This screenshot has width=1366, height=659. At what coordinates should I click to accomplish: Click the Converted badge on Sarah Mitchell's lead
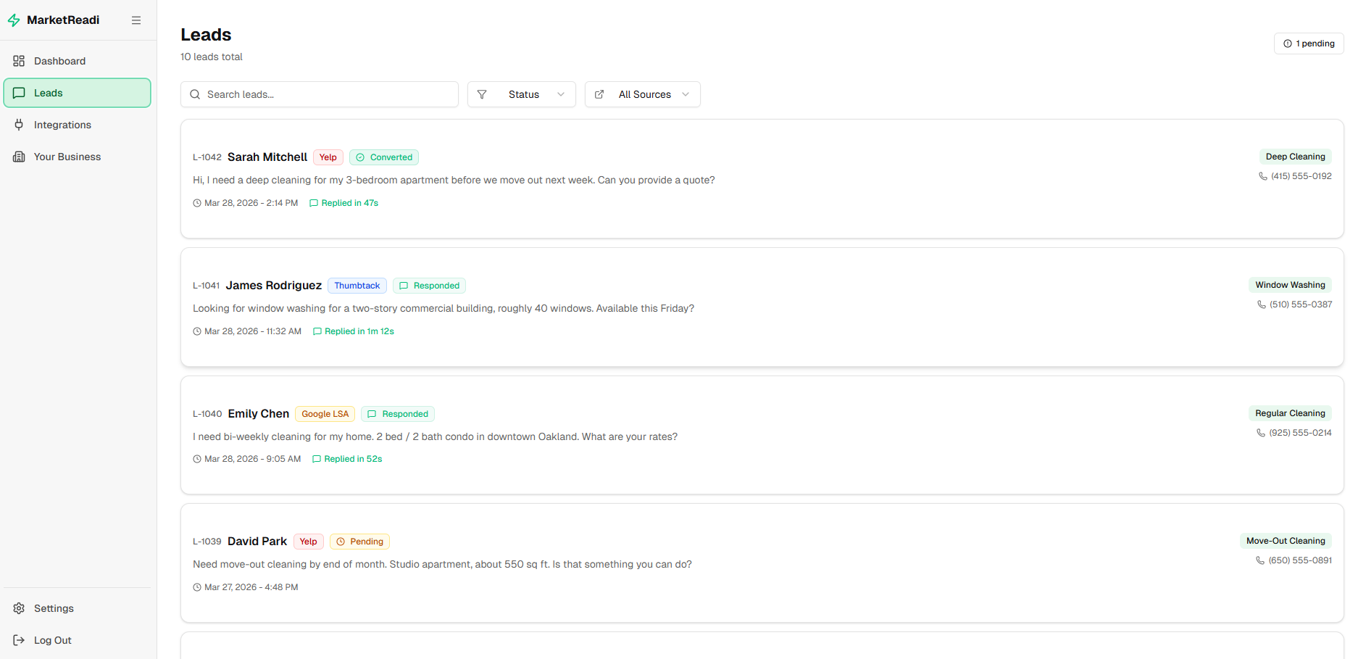click(383, 157)
